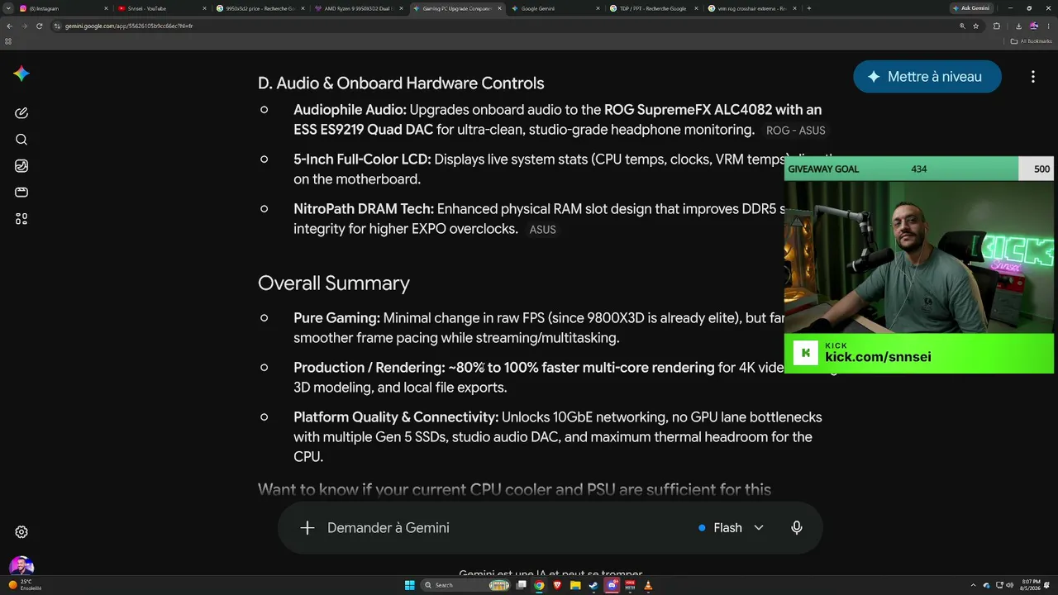Click the 'Production / Rendering:' bold label
Screen dimensions: 1058x595
pyautogui.click(x=369, y=368)
